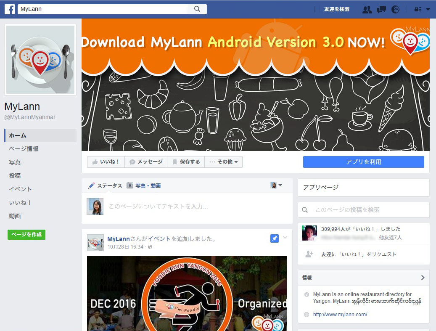436x331 pixels.
Task: Click the post's MyLann avatar thumbnail
Action: [95, 243]
